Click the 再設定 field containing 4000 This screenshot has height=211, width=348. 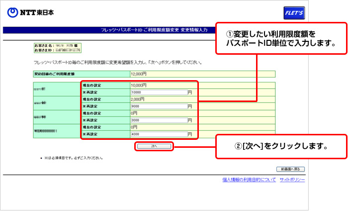[x=158, y=134]
